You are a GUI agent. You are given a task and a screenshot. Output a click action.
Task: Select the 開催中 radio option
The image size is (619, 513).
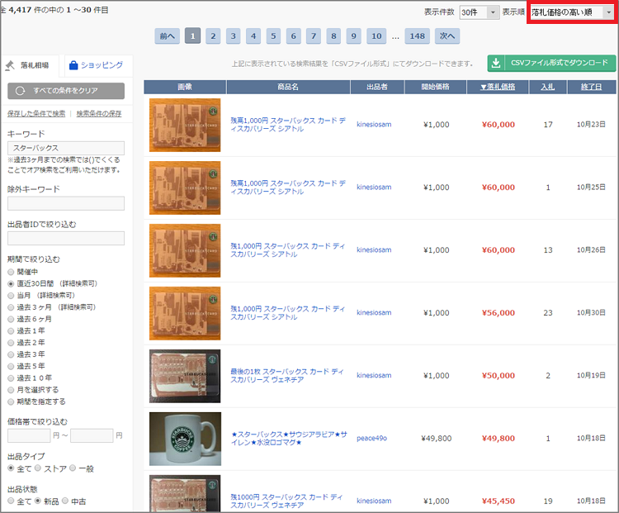[x=11, y=271]
